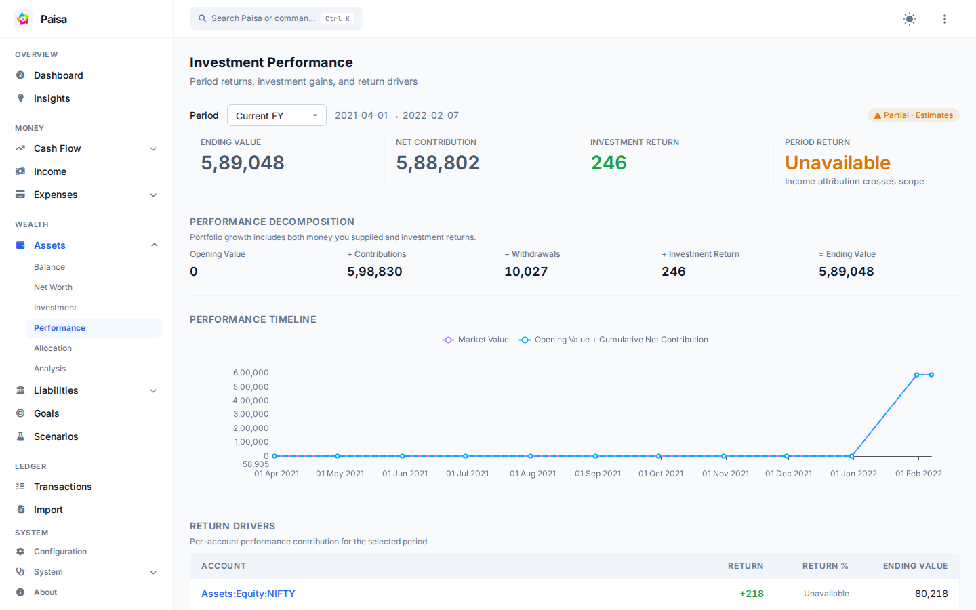Open the Allocation submenu item
976x610 pixels.
(x=53, y=348)
